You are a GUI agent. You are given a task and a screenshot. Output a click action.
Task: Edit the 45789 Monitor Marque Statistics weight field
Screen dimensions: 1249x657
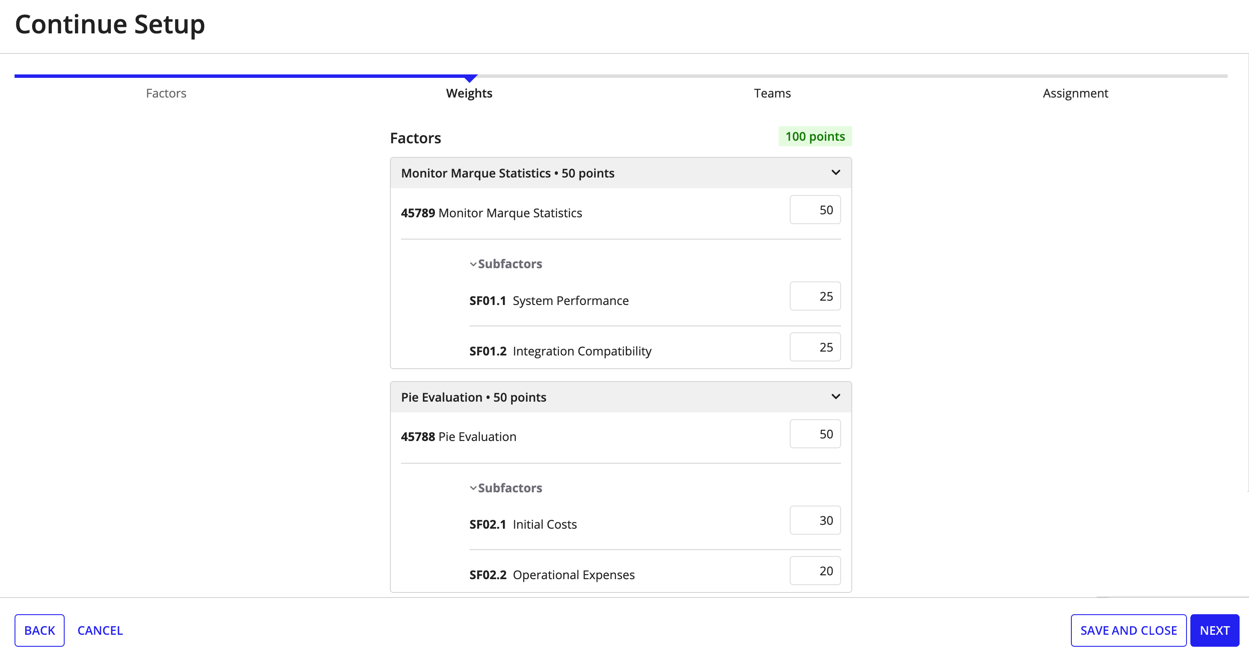pyautogui.click(x=815, y=210)
